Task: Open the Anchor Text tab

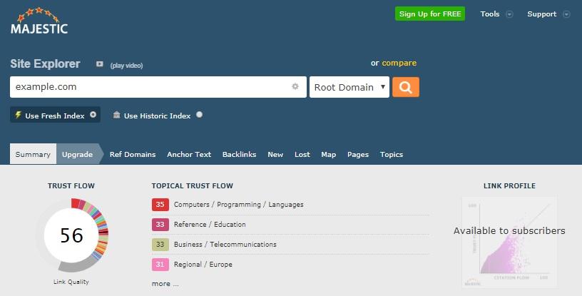Action: click(189, 155)
